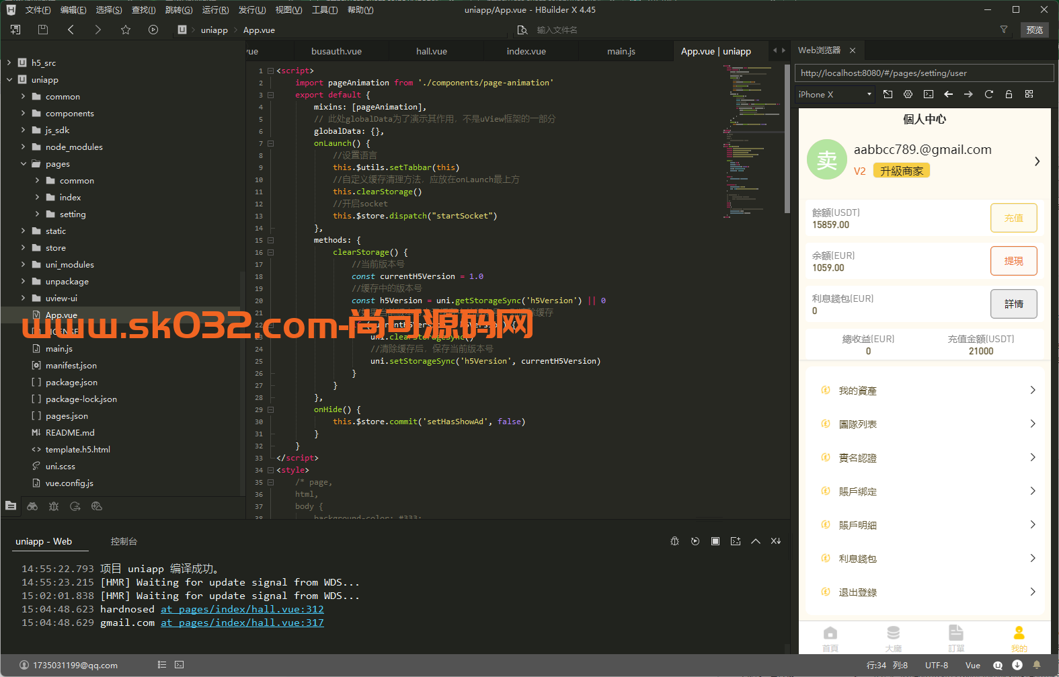
Task: Expand the h5_src project node
Action: 9,63
